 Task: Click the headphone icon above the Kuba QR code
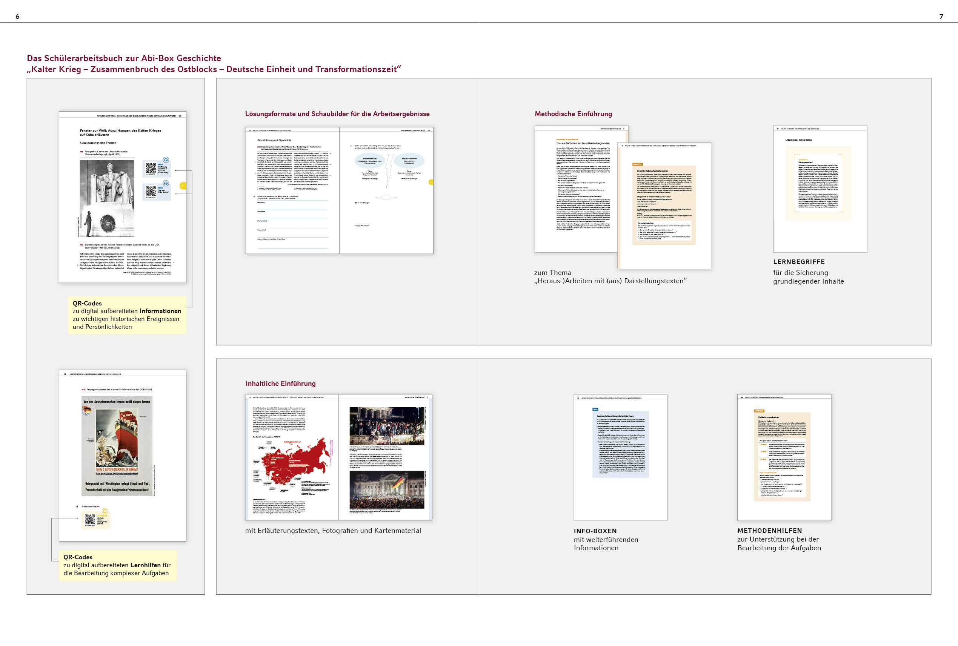point(166,160)
